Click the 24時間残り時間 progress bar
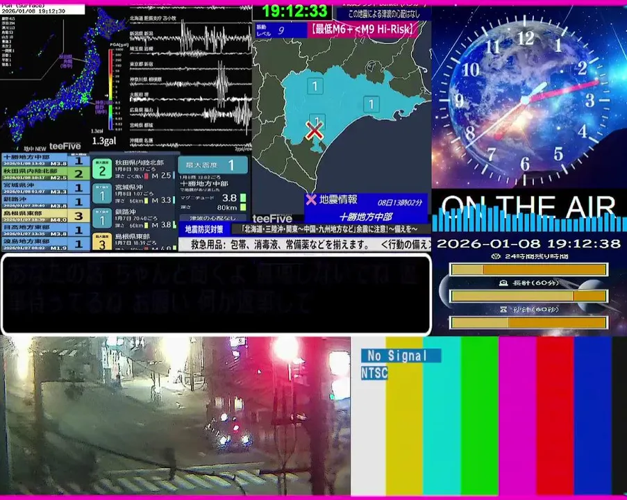627x500 pixels. 528,269
